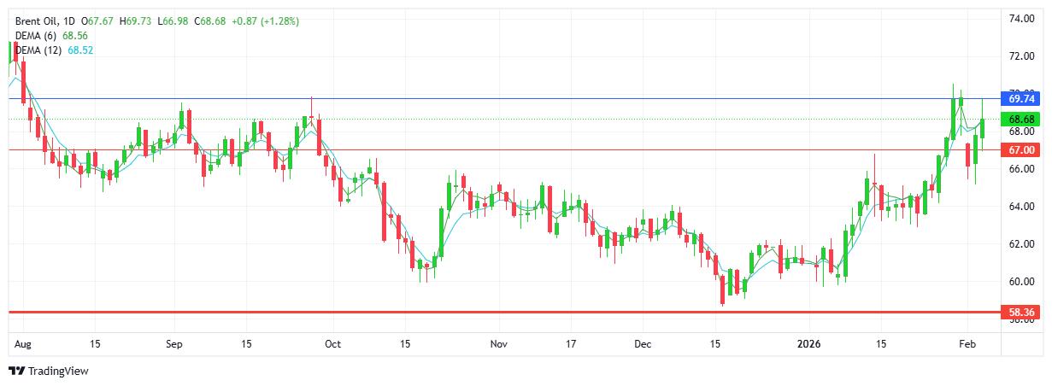Click the Dec label on time axis
Screen dimensions: 1052x386
[x=643, y=344]
